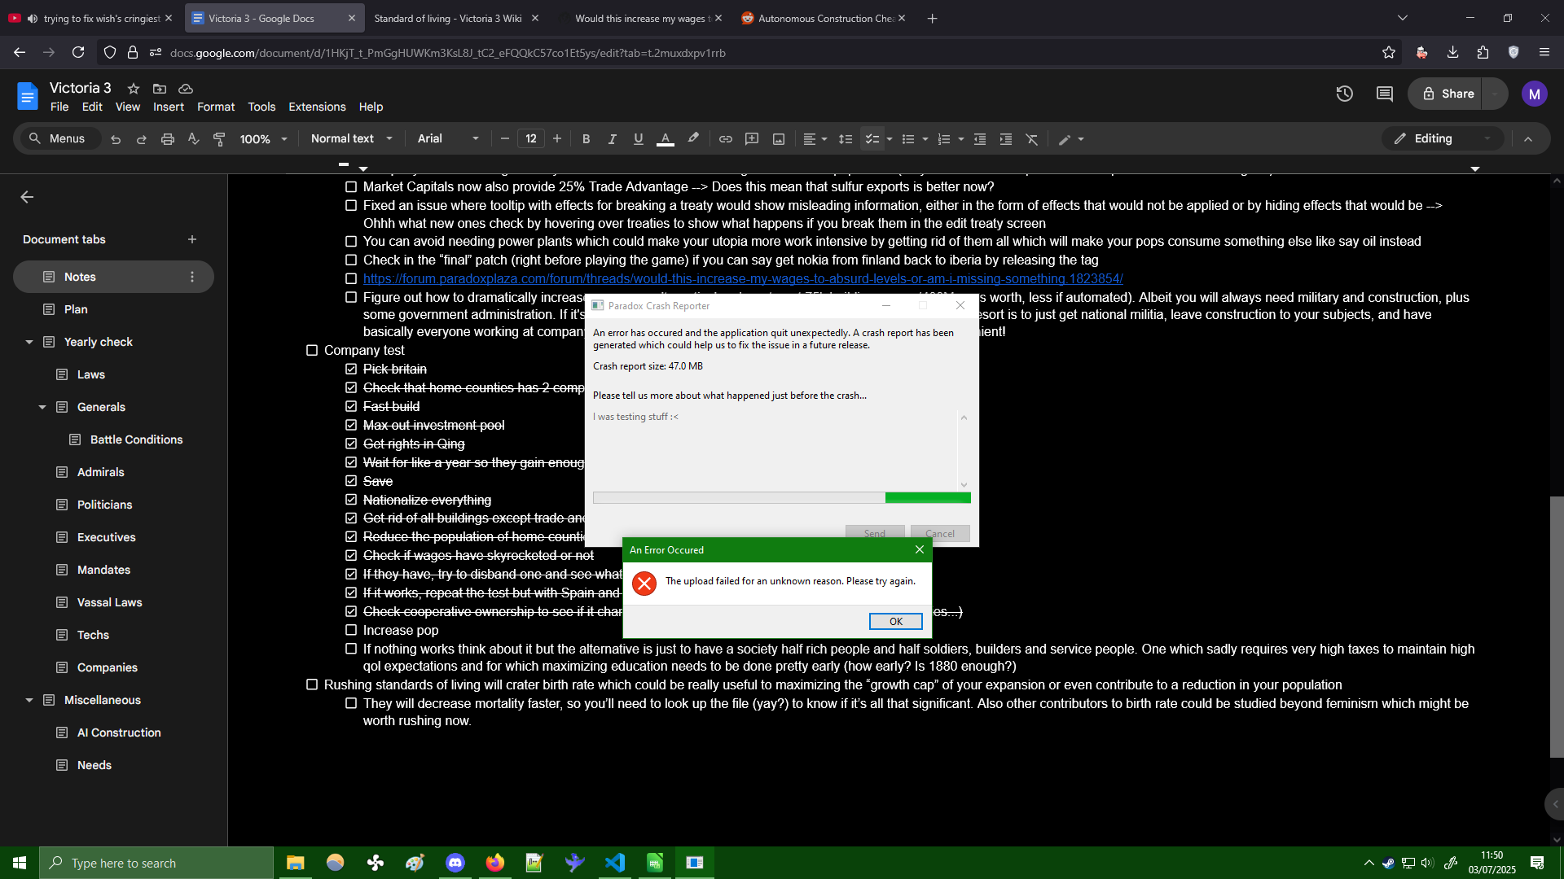The width and height of the screenshot is (1564, 879).
Task: Open the zoom level dropdown
Action: coord(264,139)
